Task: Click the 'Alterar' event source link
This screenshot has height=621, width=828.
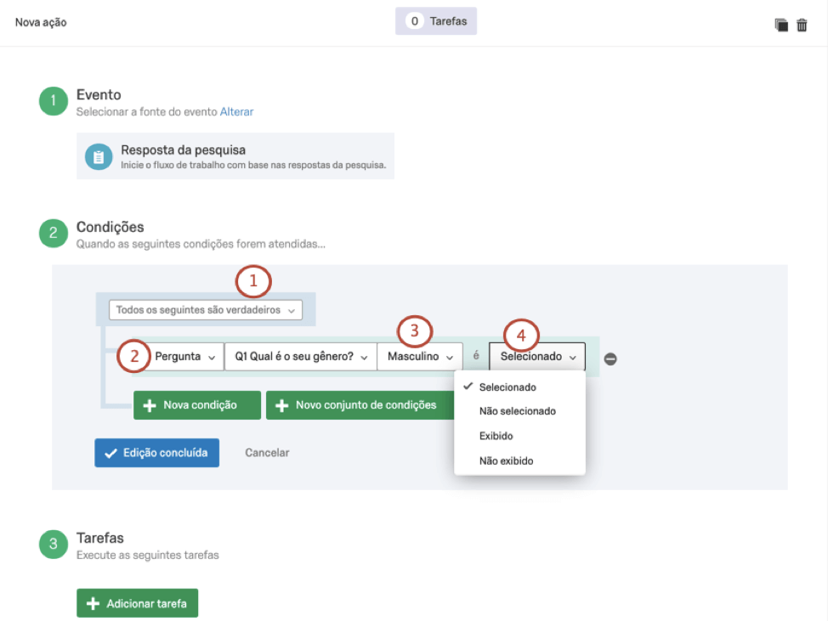Action: coord(236,111)
